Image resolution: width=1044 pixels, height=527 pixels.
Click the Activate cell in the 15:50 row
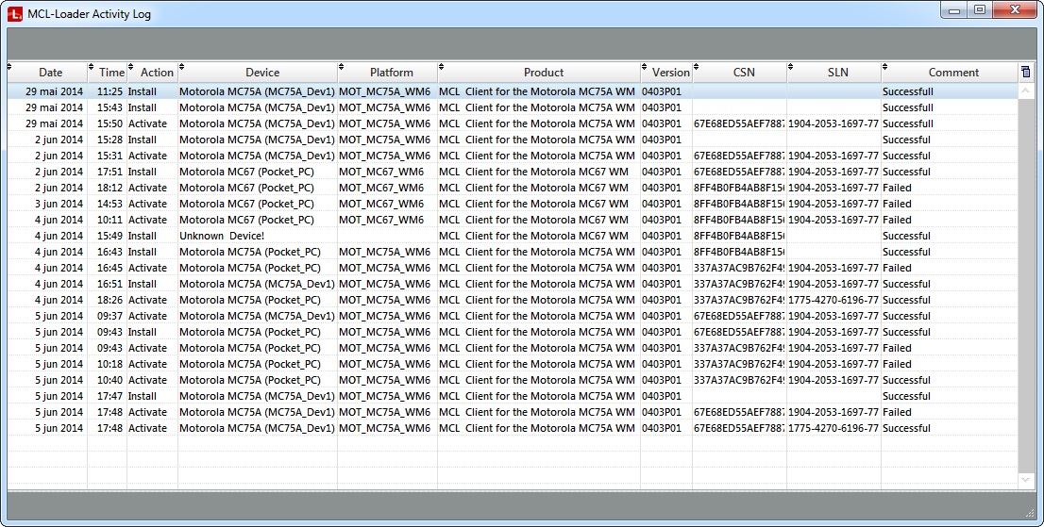coord(148,124)
